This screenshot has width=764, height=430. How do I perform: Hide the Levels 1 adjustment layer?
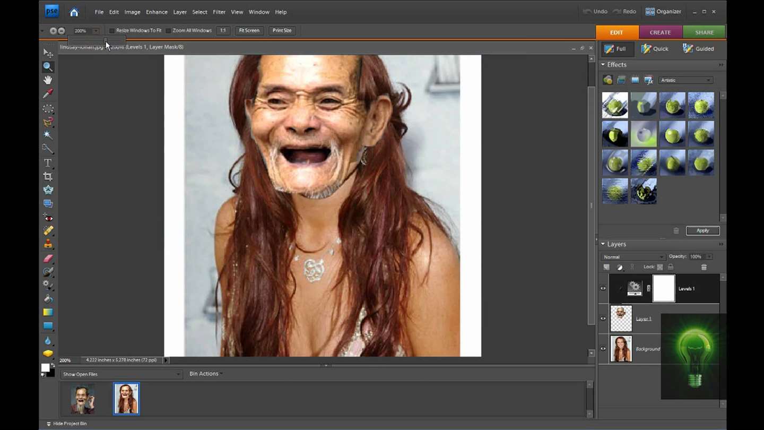pyautogui.click(x=603, y=289)
